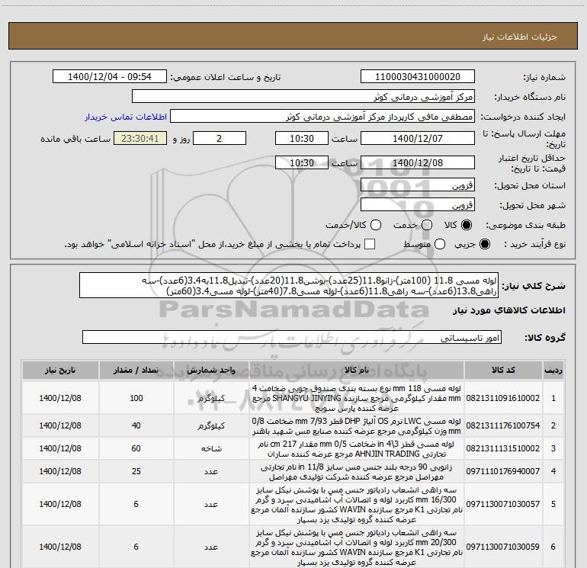Click product code 082131109161​0002
Image resolution: width=587 pixels, height=568 pixels.
tap(503, 398)
